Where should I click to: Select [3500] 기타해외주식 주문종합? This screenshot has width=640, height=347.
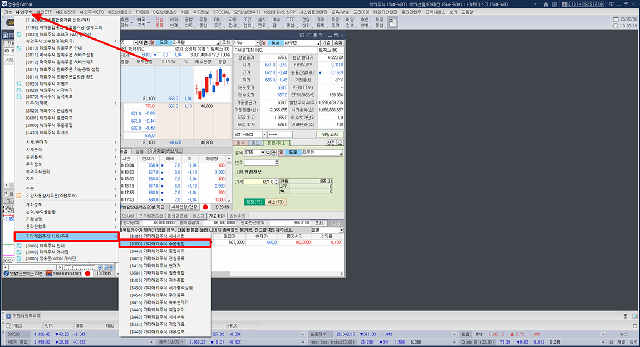pos(165,243)
